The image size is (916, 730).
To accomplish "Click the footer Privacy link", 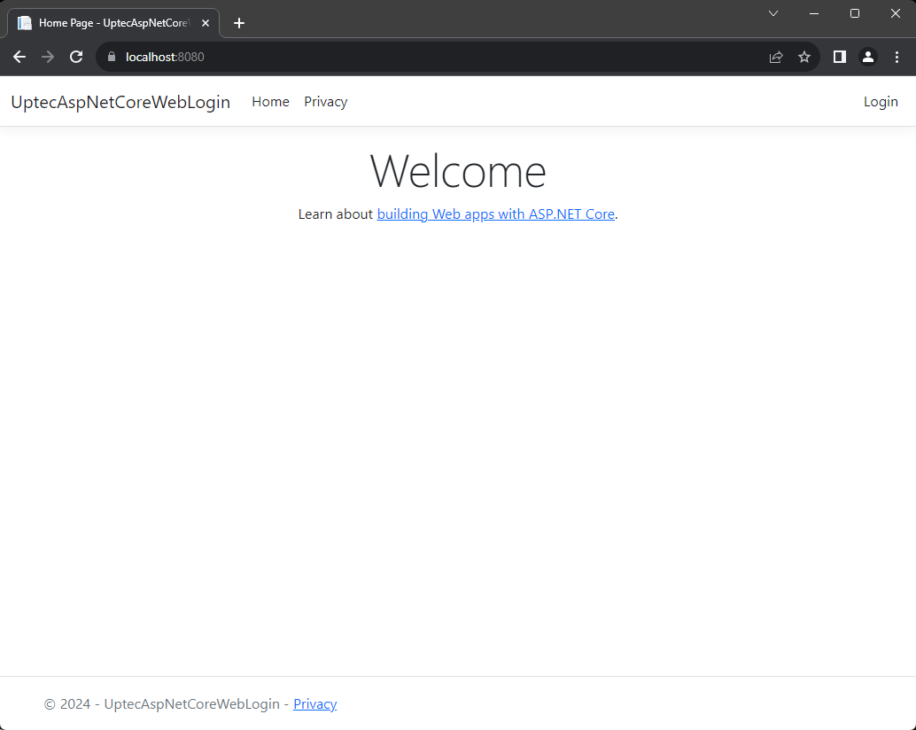I will 314,704.
